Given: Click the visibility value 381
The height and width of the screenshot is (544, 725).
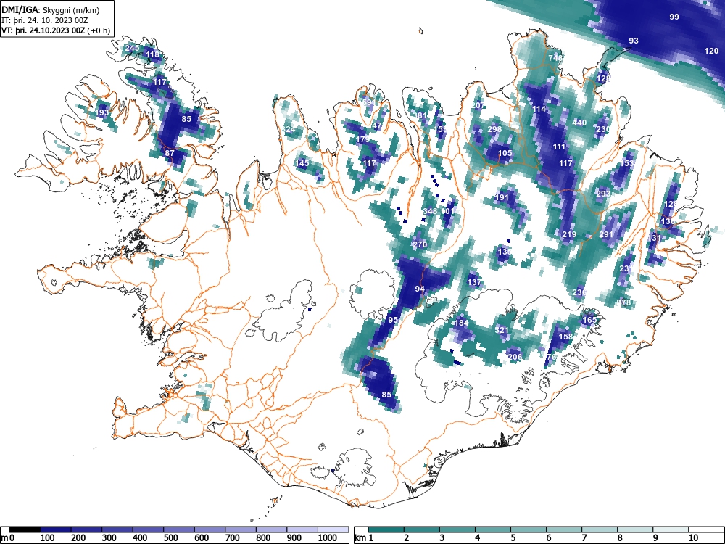Looking at the screenshot, I should pos(420,115).
